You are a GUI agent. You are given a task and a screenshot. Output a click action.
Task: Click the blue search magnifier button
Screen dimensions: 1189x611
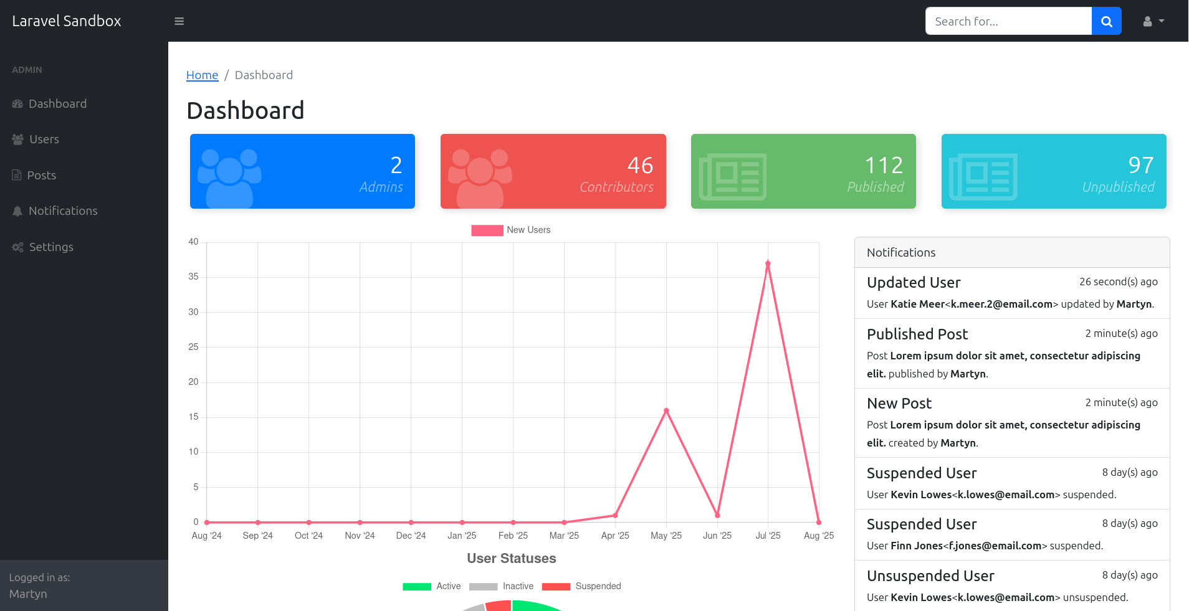click(1106, 21)
